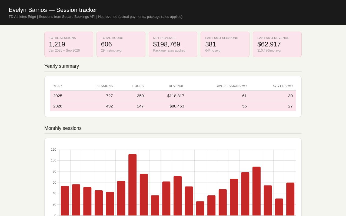The height and width of the screenshot is (216, 346).
Task: Click the tallest bar in the monthly sessions chart
Action: [132, 185]
